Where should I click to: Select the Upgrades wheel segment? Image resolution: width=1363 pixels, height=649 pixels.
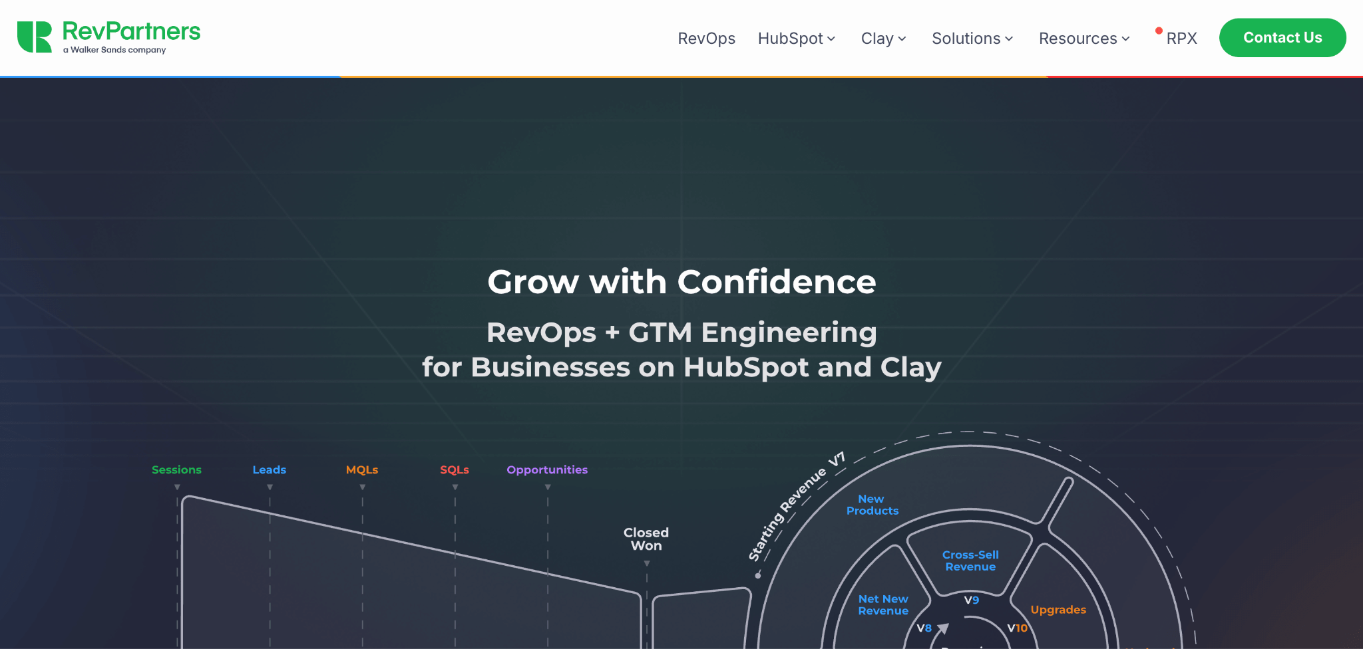[x=1058, y=610]
